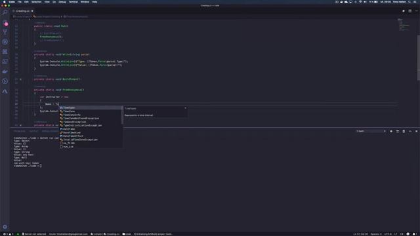Show errors and warnings from status bar
420x236 pixels.
click(x=8, y=234)
